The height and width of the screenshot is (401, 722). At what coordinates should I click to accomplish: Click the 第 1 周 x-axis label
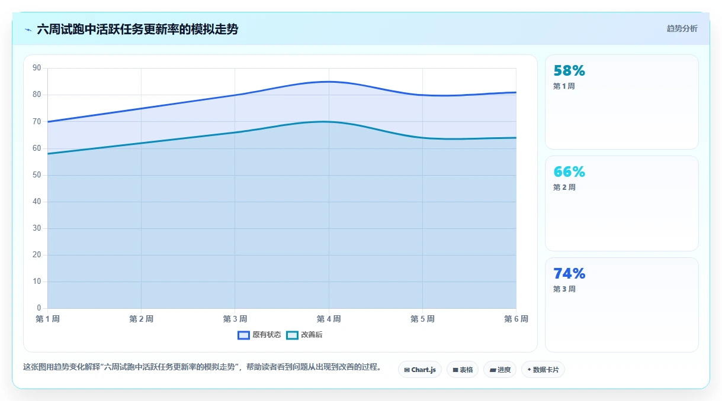click(47, 319)
